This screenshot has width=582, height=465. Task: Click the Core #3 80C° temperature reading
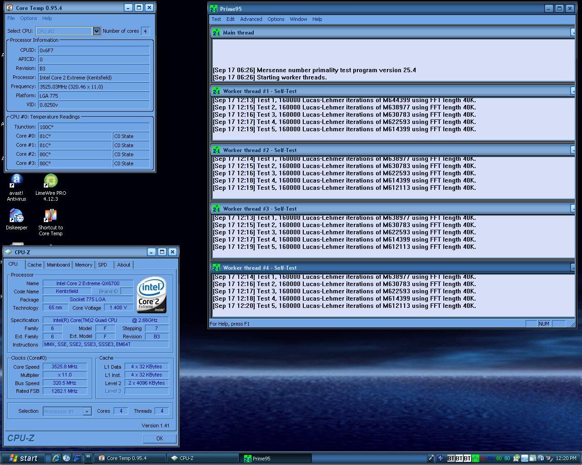click(x=75, y=163)
